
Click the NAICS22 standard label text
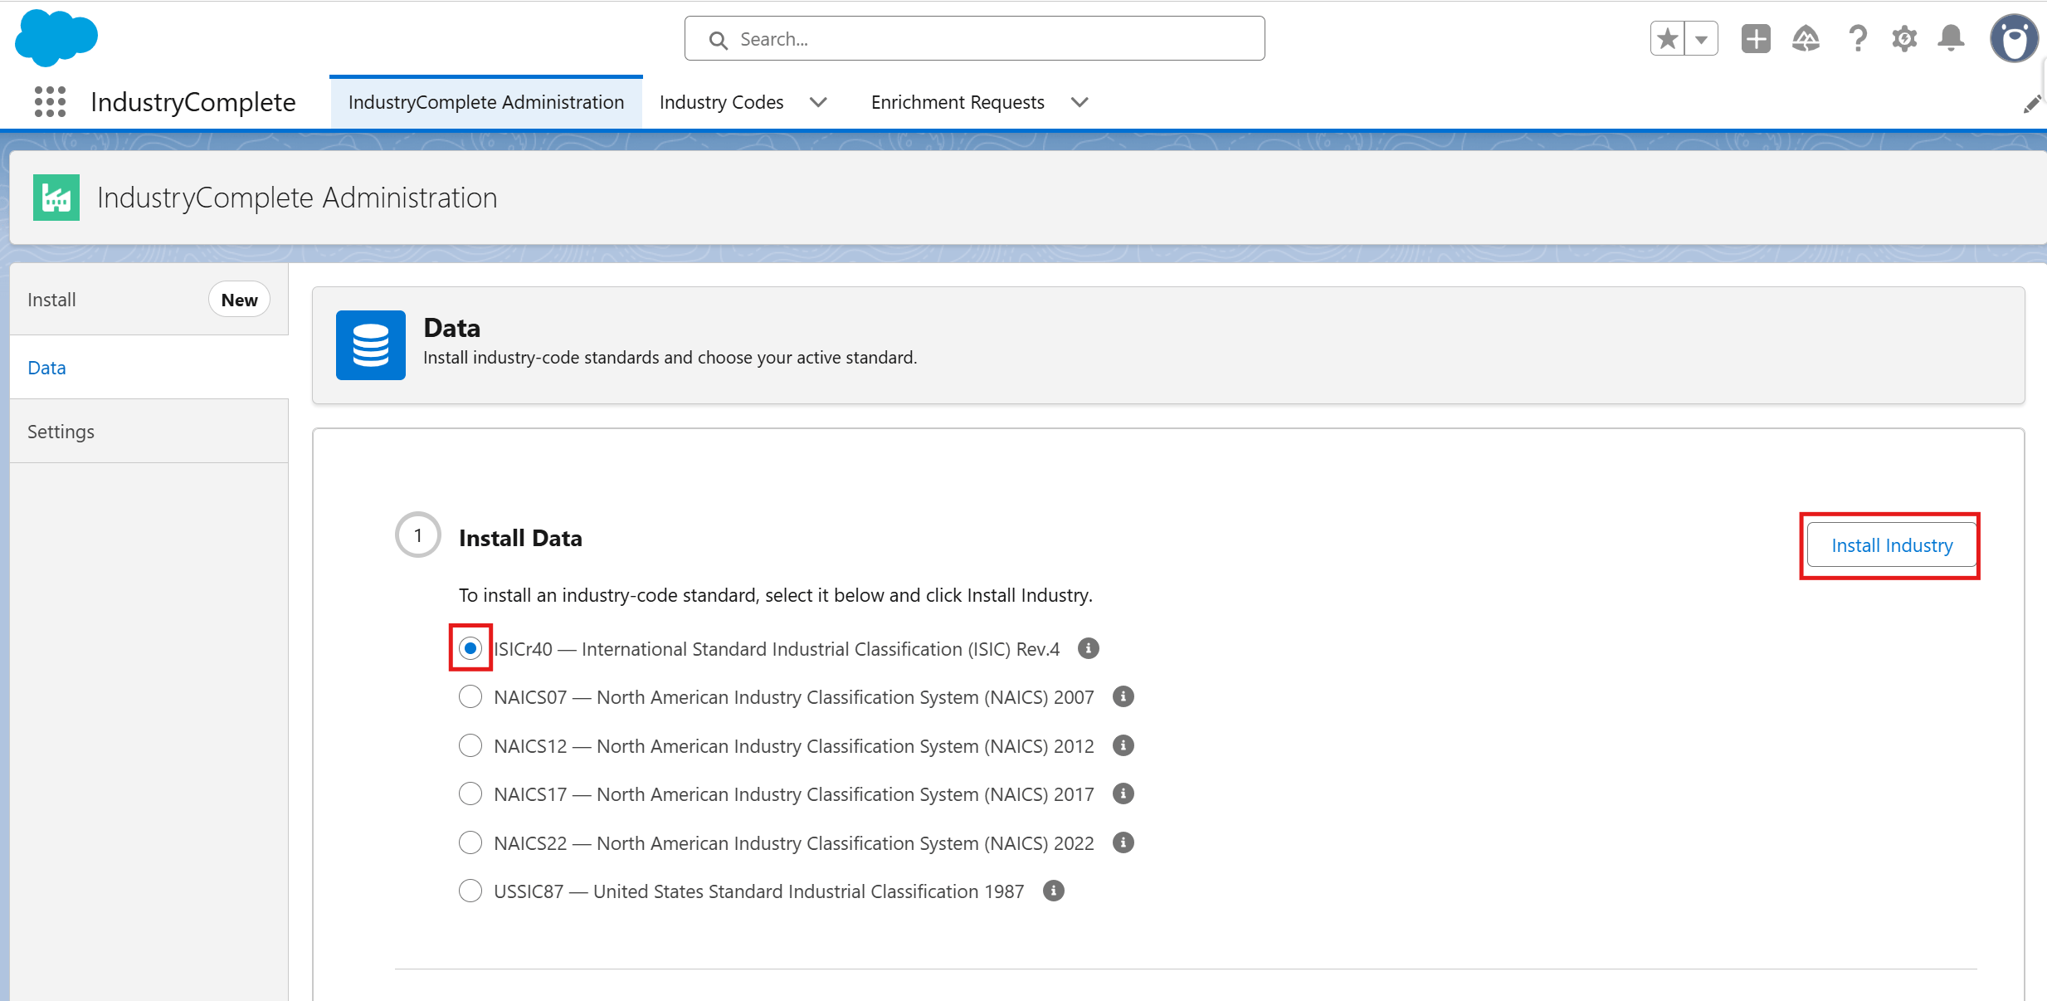coord(794,843)
